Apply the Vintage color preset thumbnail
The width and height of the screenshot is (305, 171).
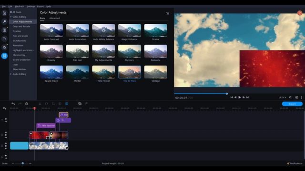[x=156, y=72]
